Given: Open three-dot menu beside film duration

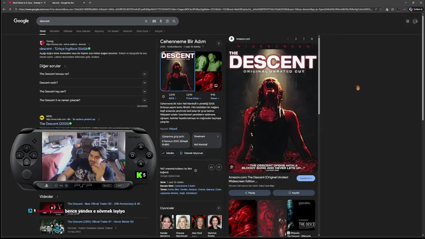Looking at the screenshot, I should click(203, 47).
